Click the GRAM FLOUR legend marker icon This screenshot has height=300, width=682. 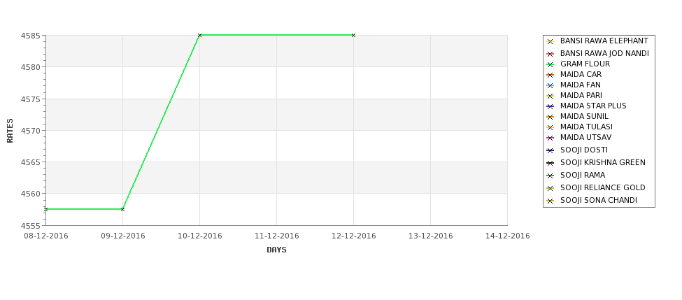pyautogui.click(x=550, y=64)
